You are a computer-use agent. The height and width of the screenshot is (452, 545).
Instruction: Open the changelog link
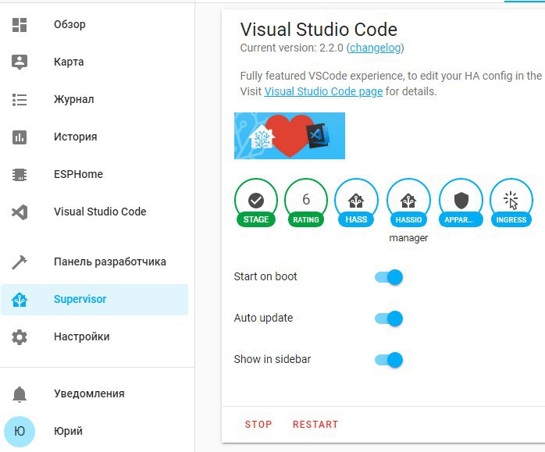point(375,48)
